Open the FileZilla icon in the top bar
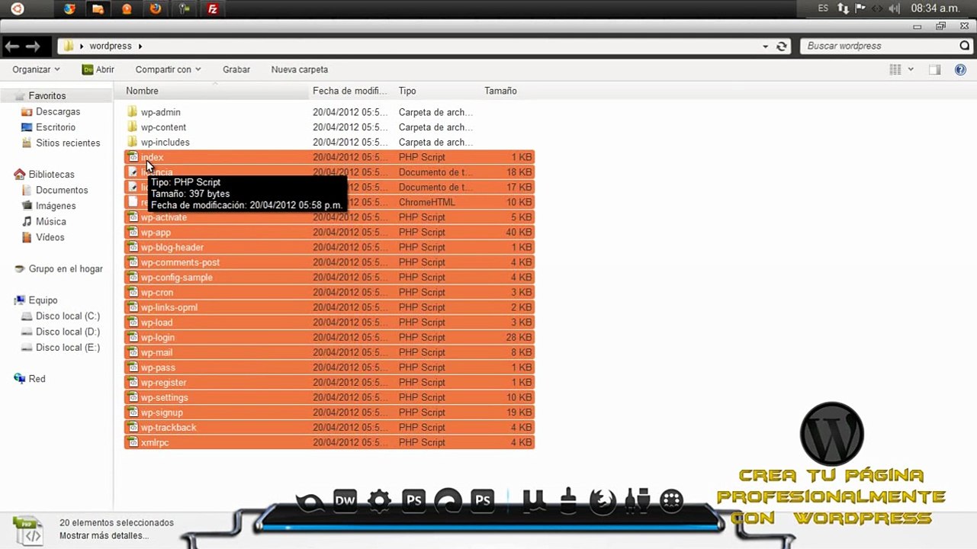 tap(214, 9)
